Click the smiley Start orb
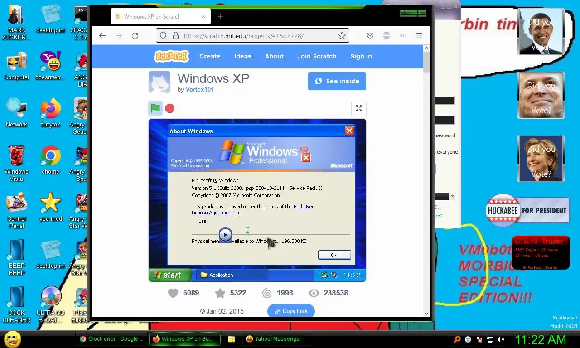This screenshot has width=580, height=348. coord(12,339)
